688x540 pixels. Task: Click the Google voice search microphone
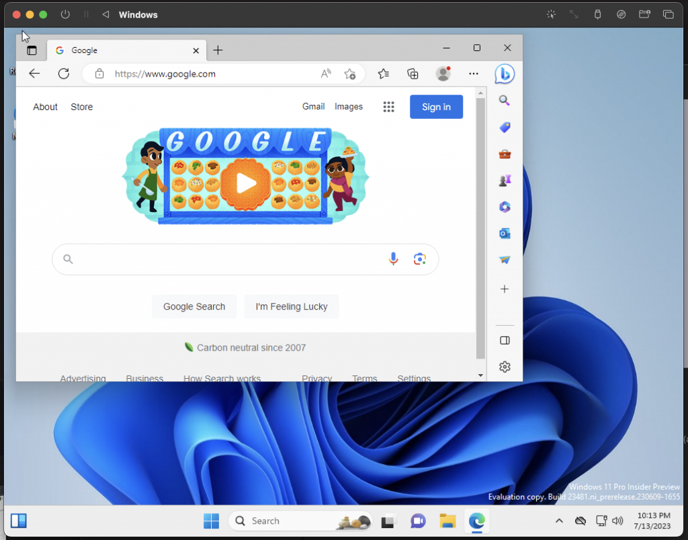click(394, 259)
